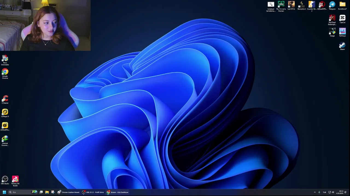Select the Steam desktop shortcut

point(342,46)
